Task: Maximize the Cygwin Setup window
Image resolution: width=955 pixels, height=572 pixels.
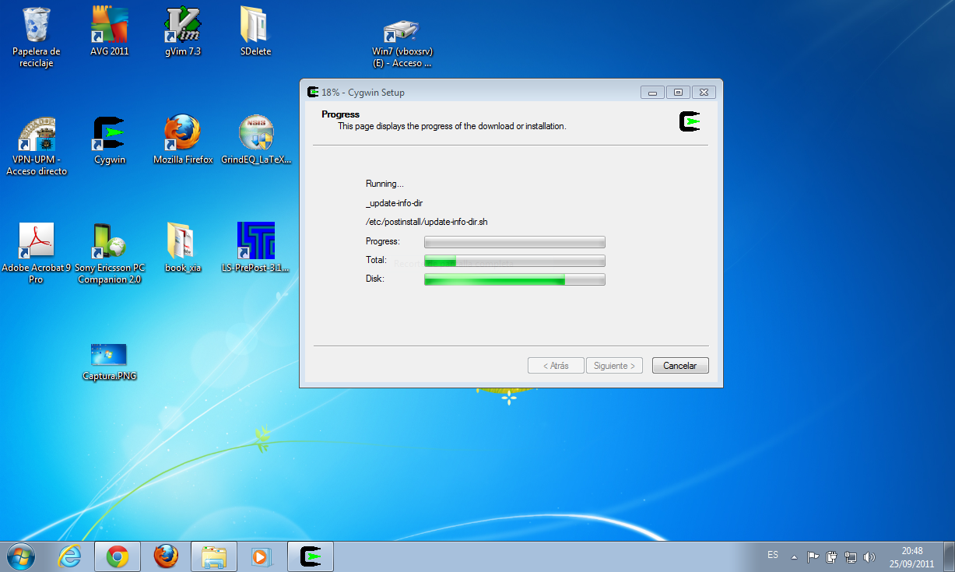Action: pyautogui.click(x=678, y=92)
